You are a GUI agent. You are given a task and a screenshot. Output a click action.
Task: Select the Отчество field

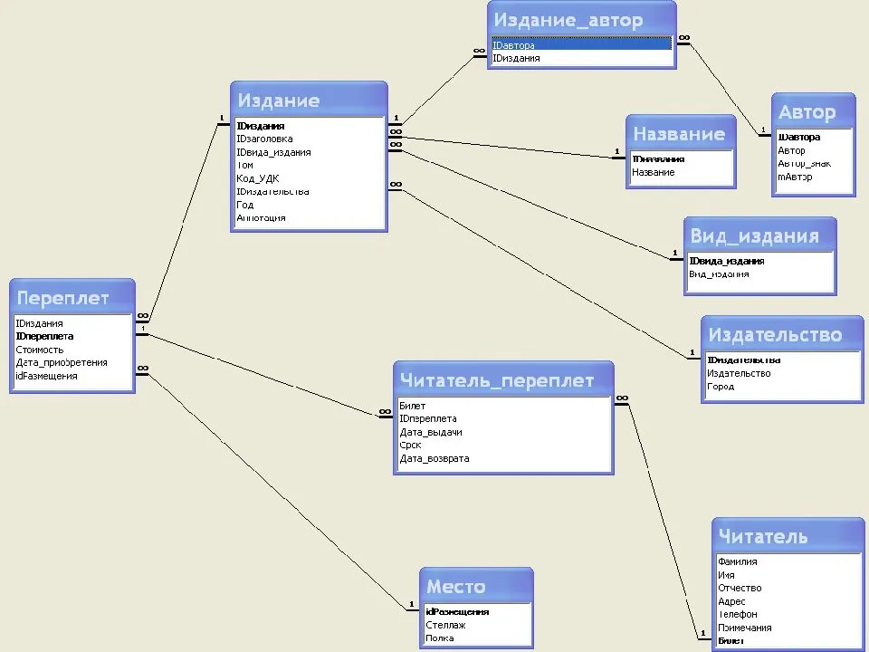tap(788, 589)
